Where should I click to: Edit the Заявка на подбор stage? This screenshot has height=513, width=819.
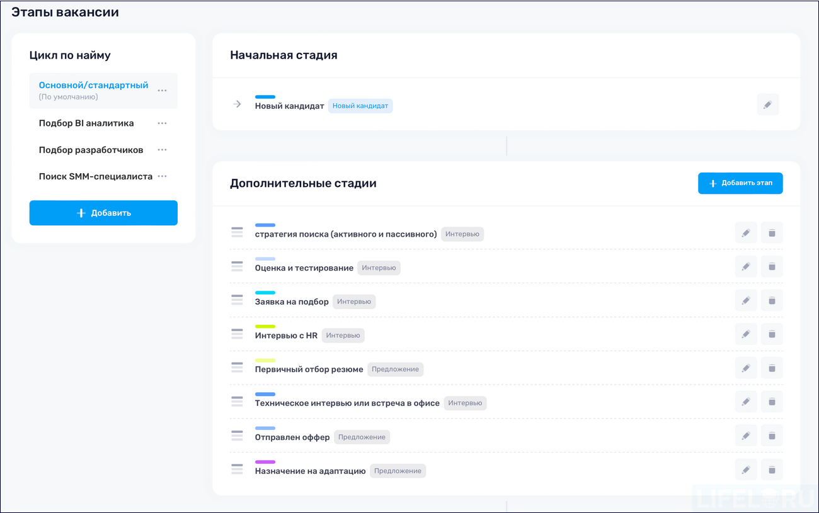[746, 301]
